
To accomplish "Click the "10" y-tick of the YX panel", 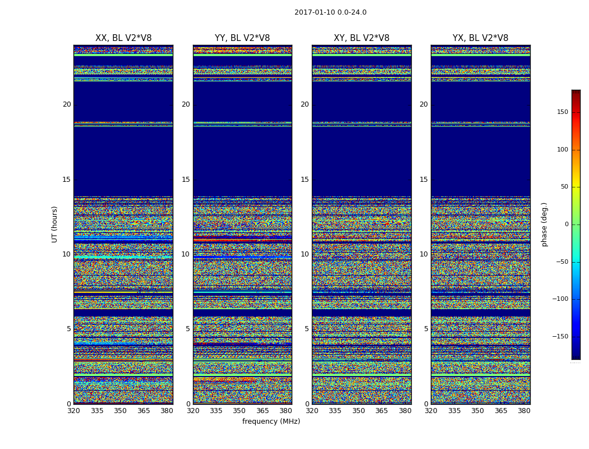I will click(424, 254).
